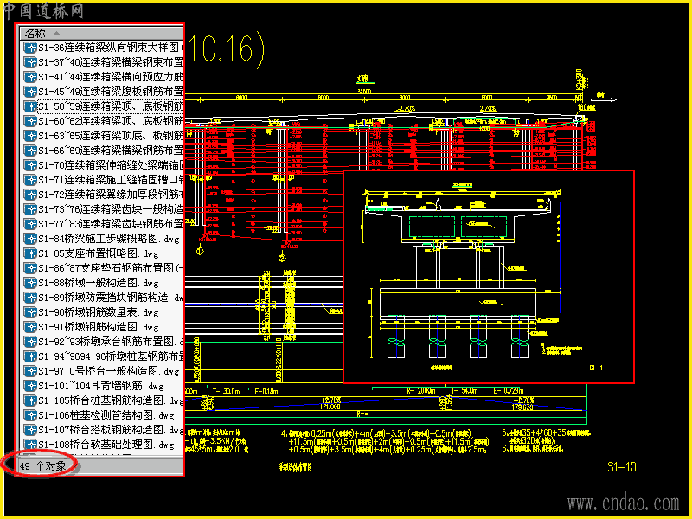Screen dimensions: 692x519
Task: Select the S1-85支座布置概略图.dwg file icon
Action: (30, 253)
